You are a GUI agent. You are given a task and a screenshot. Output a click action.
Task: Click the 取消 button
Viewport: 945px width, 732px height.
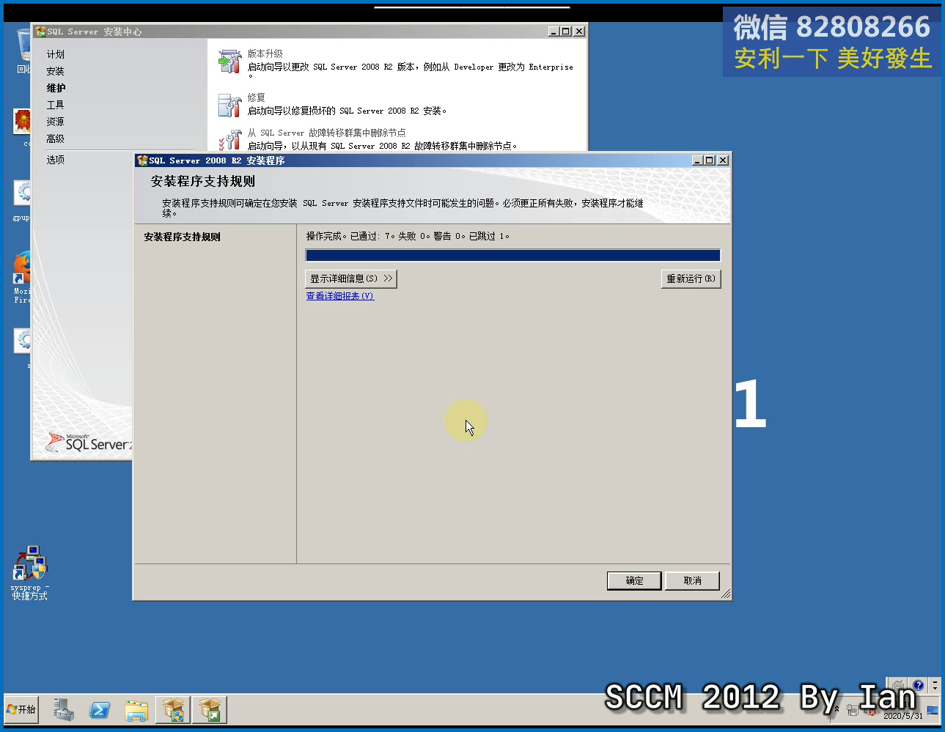[x=692, y=580]
